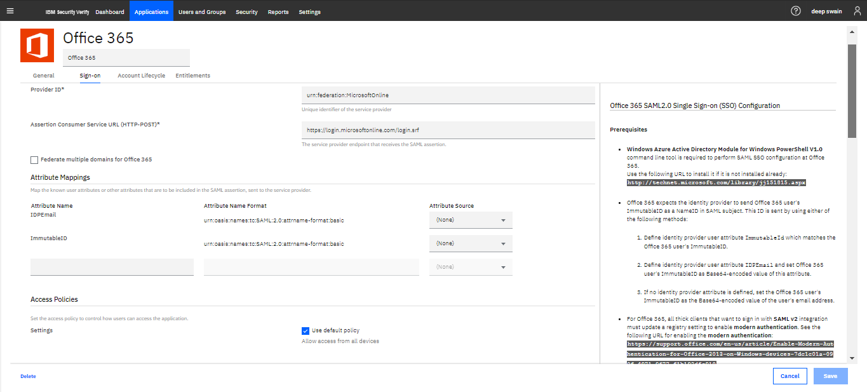Click the Delete link
867x392 pixels.
28,376
